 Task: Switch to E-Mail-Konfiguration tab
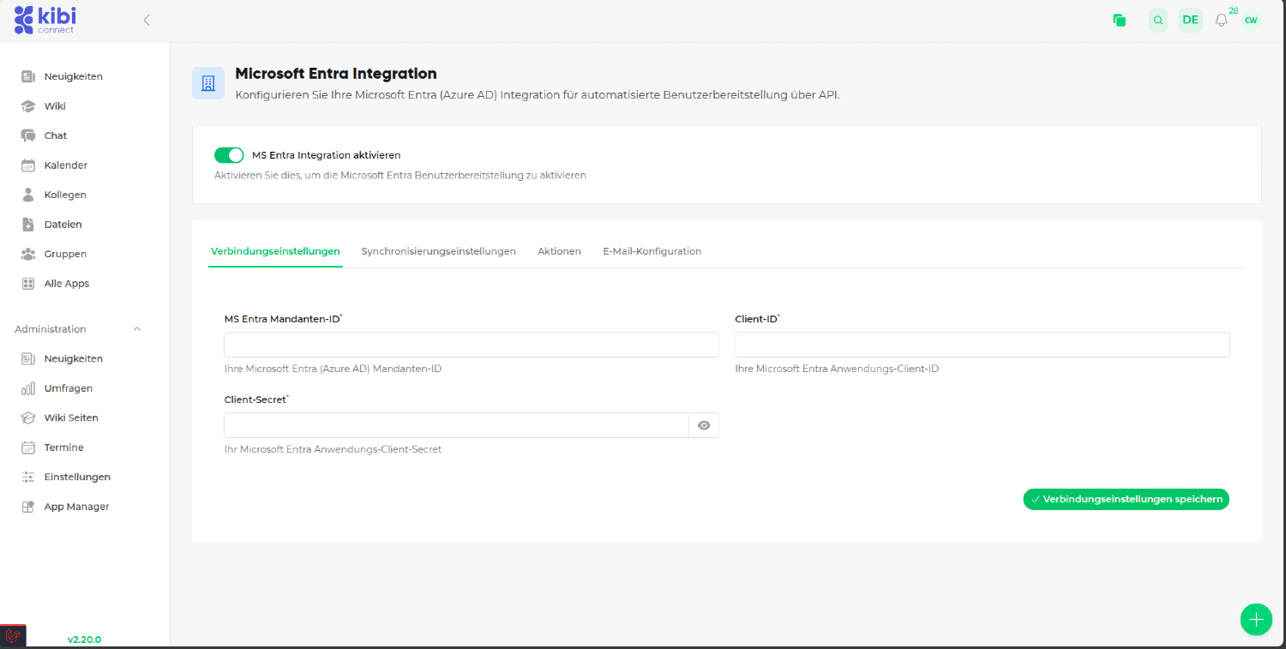tap(652, 251)
